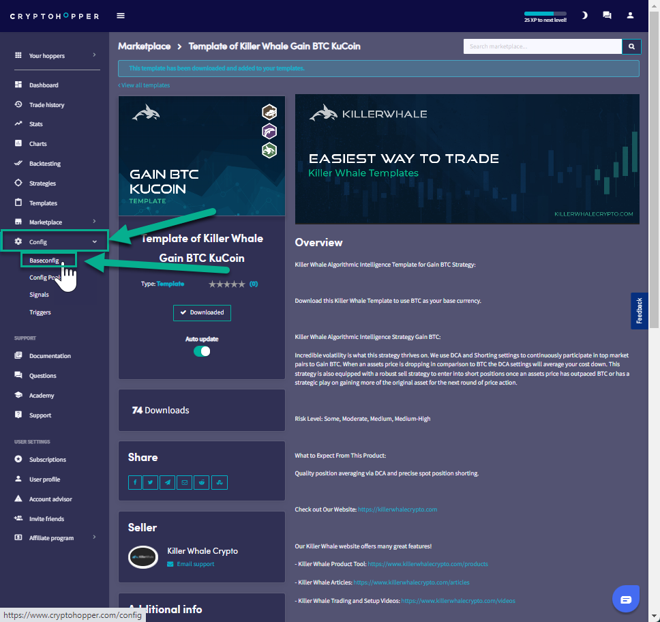Focus the Search marketplace input field
This screenshot has width=660, height=622.
[x=542, y=46]
